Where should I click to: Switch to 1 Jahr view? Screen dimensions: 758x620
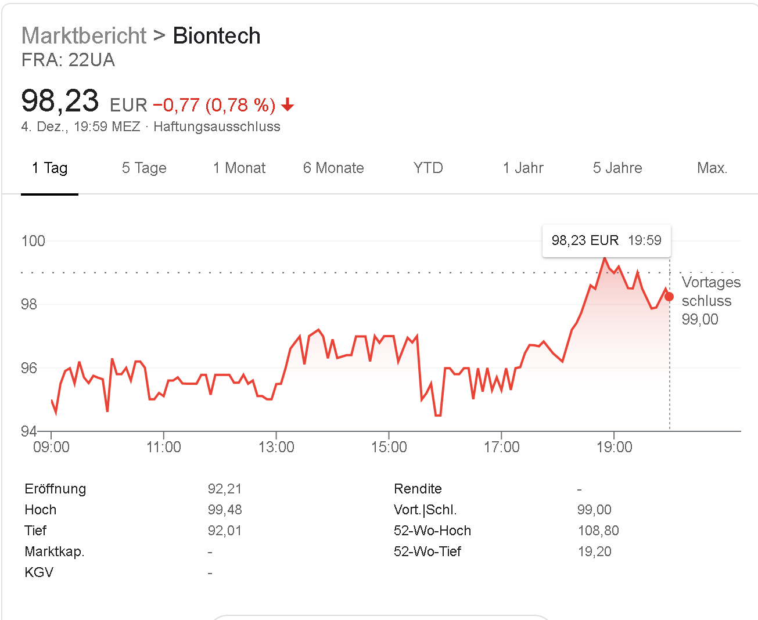coord(523,168)
